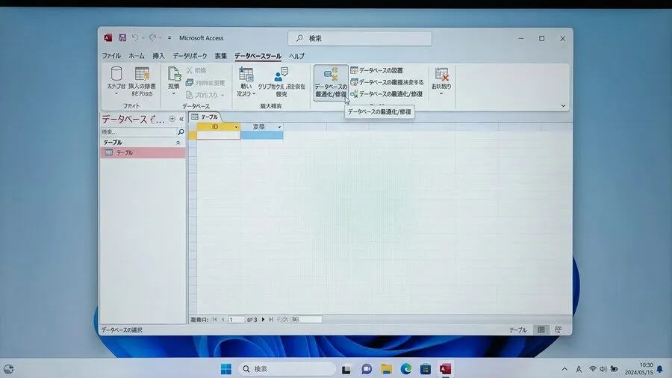Open navigation pane options circle icon
Viewport: 672px width, 378px height.
point(172,119)
